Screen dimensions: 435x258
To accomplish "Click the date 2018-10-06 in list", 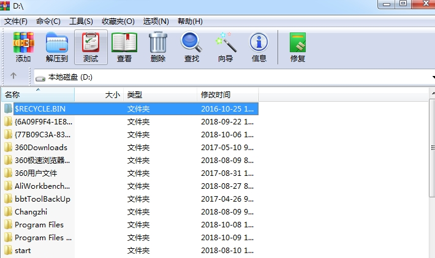I will 227,135.
